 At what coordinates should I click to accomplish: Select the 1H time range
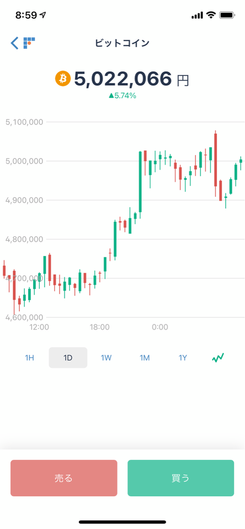(x=30, y=358)
